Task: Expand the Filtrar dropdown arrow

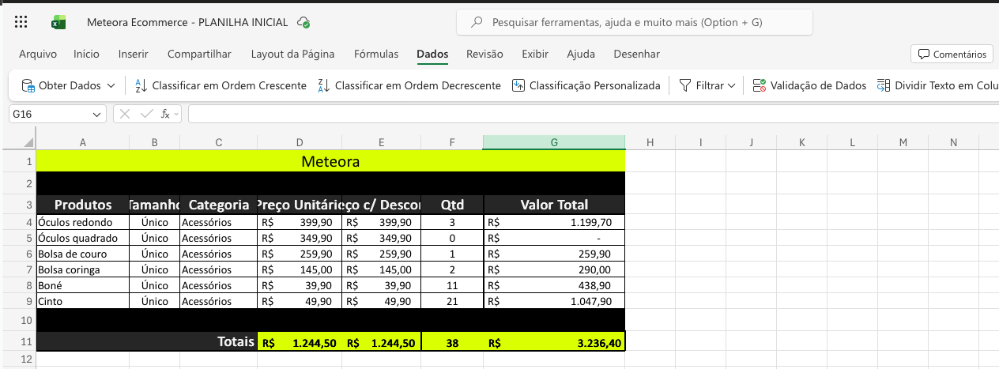Action: [x=731, y=85]
